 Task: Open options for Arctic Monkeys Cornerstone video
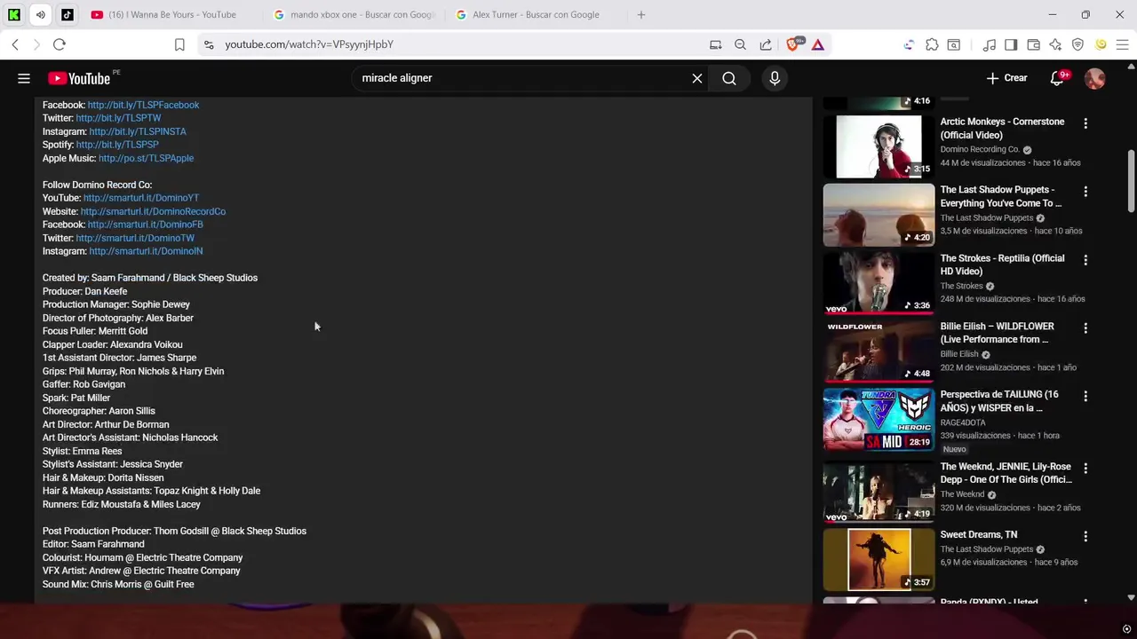(1085, 123)
